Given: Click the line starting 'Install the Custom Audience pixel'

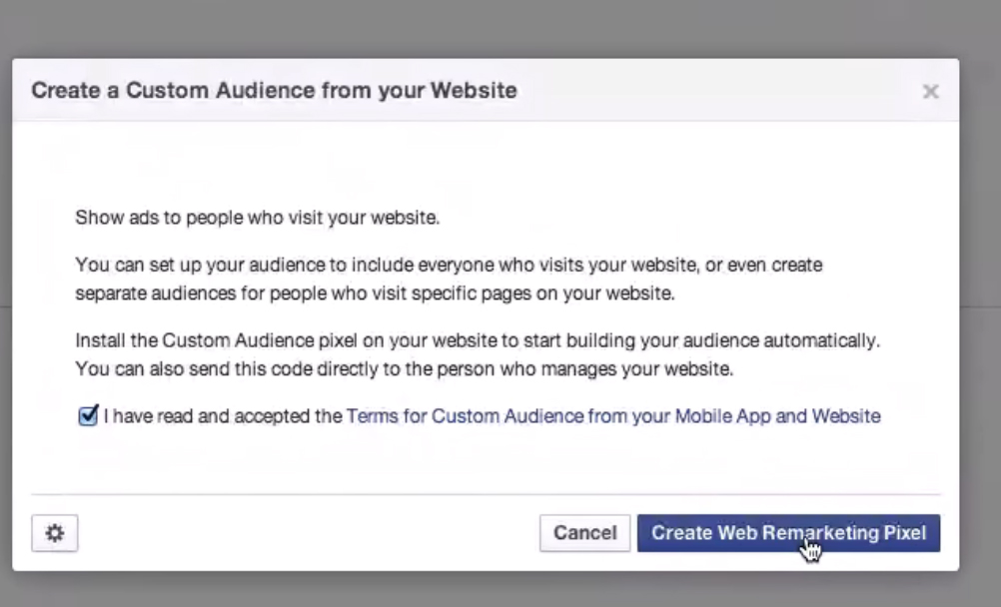Looking at the screenshot, I should pos(478,340).
